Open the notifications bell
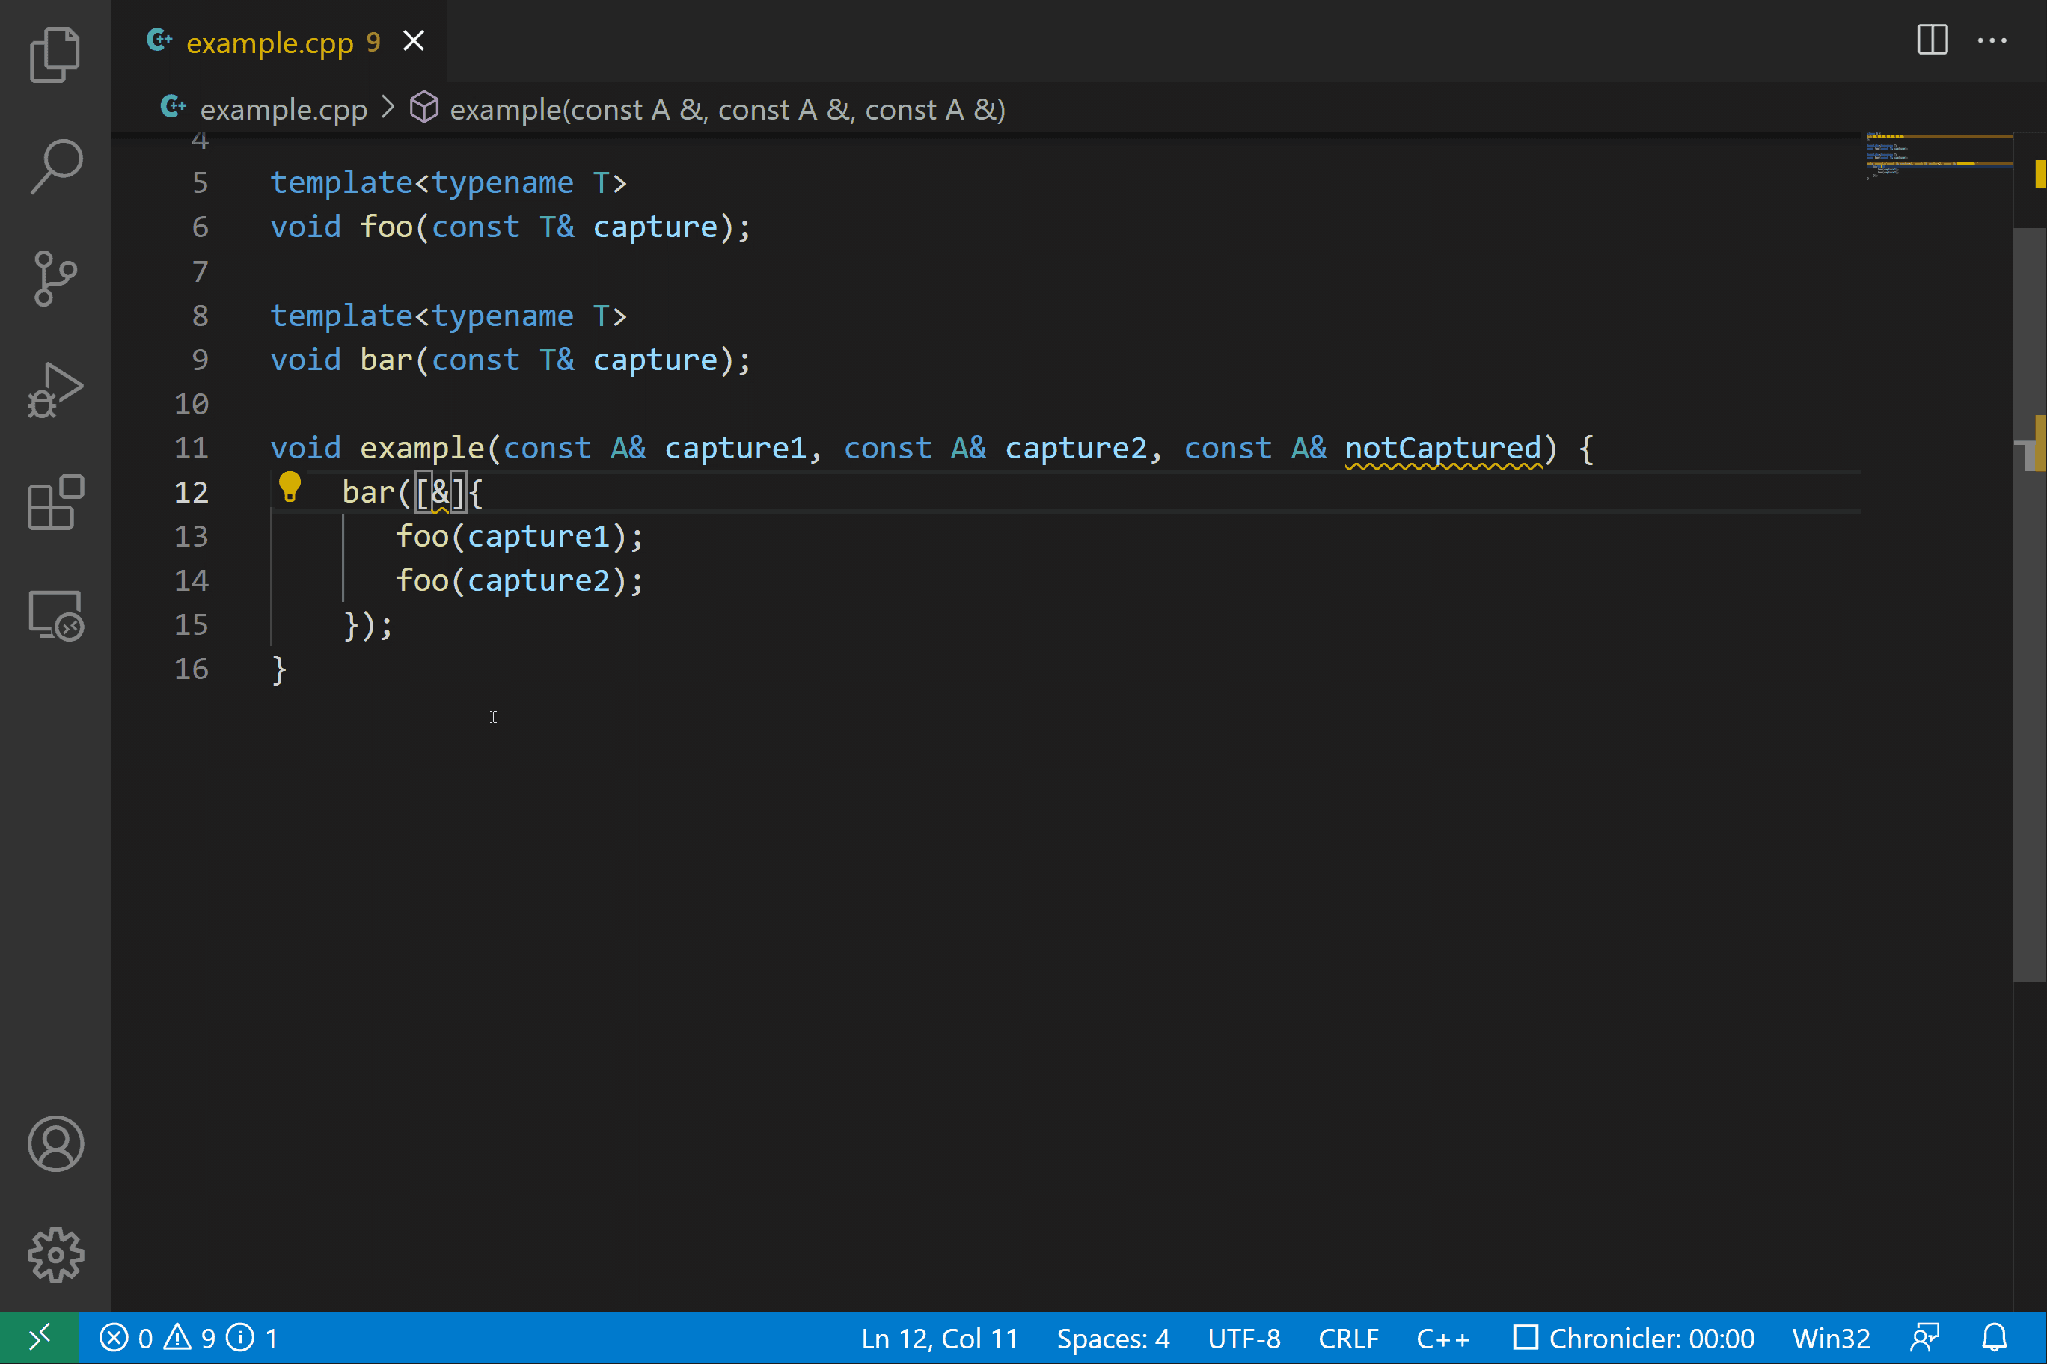Viewport: 2047px width, 1364px height. pos(1994,1338)
